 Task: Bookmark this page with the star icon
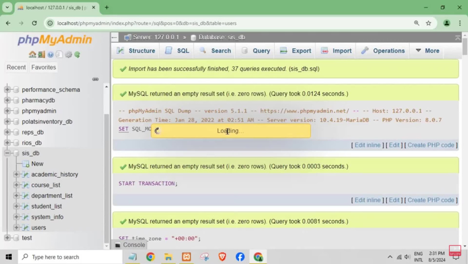(x=429, y=23)
